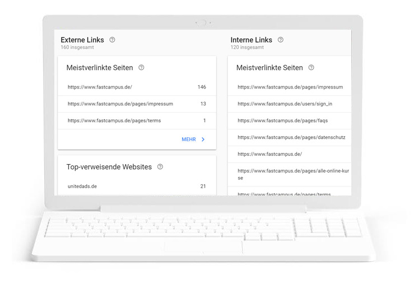Click the chevron arrow next to MEHR
Viewport: 414px width, 307px height.
coord(203,139)
